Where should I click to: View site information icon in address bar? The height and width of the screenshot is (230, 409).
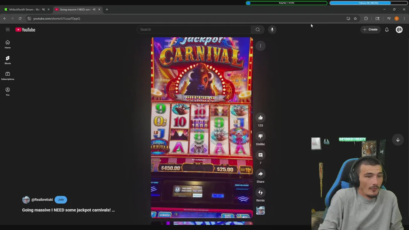point(29,19)
